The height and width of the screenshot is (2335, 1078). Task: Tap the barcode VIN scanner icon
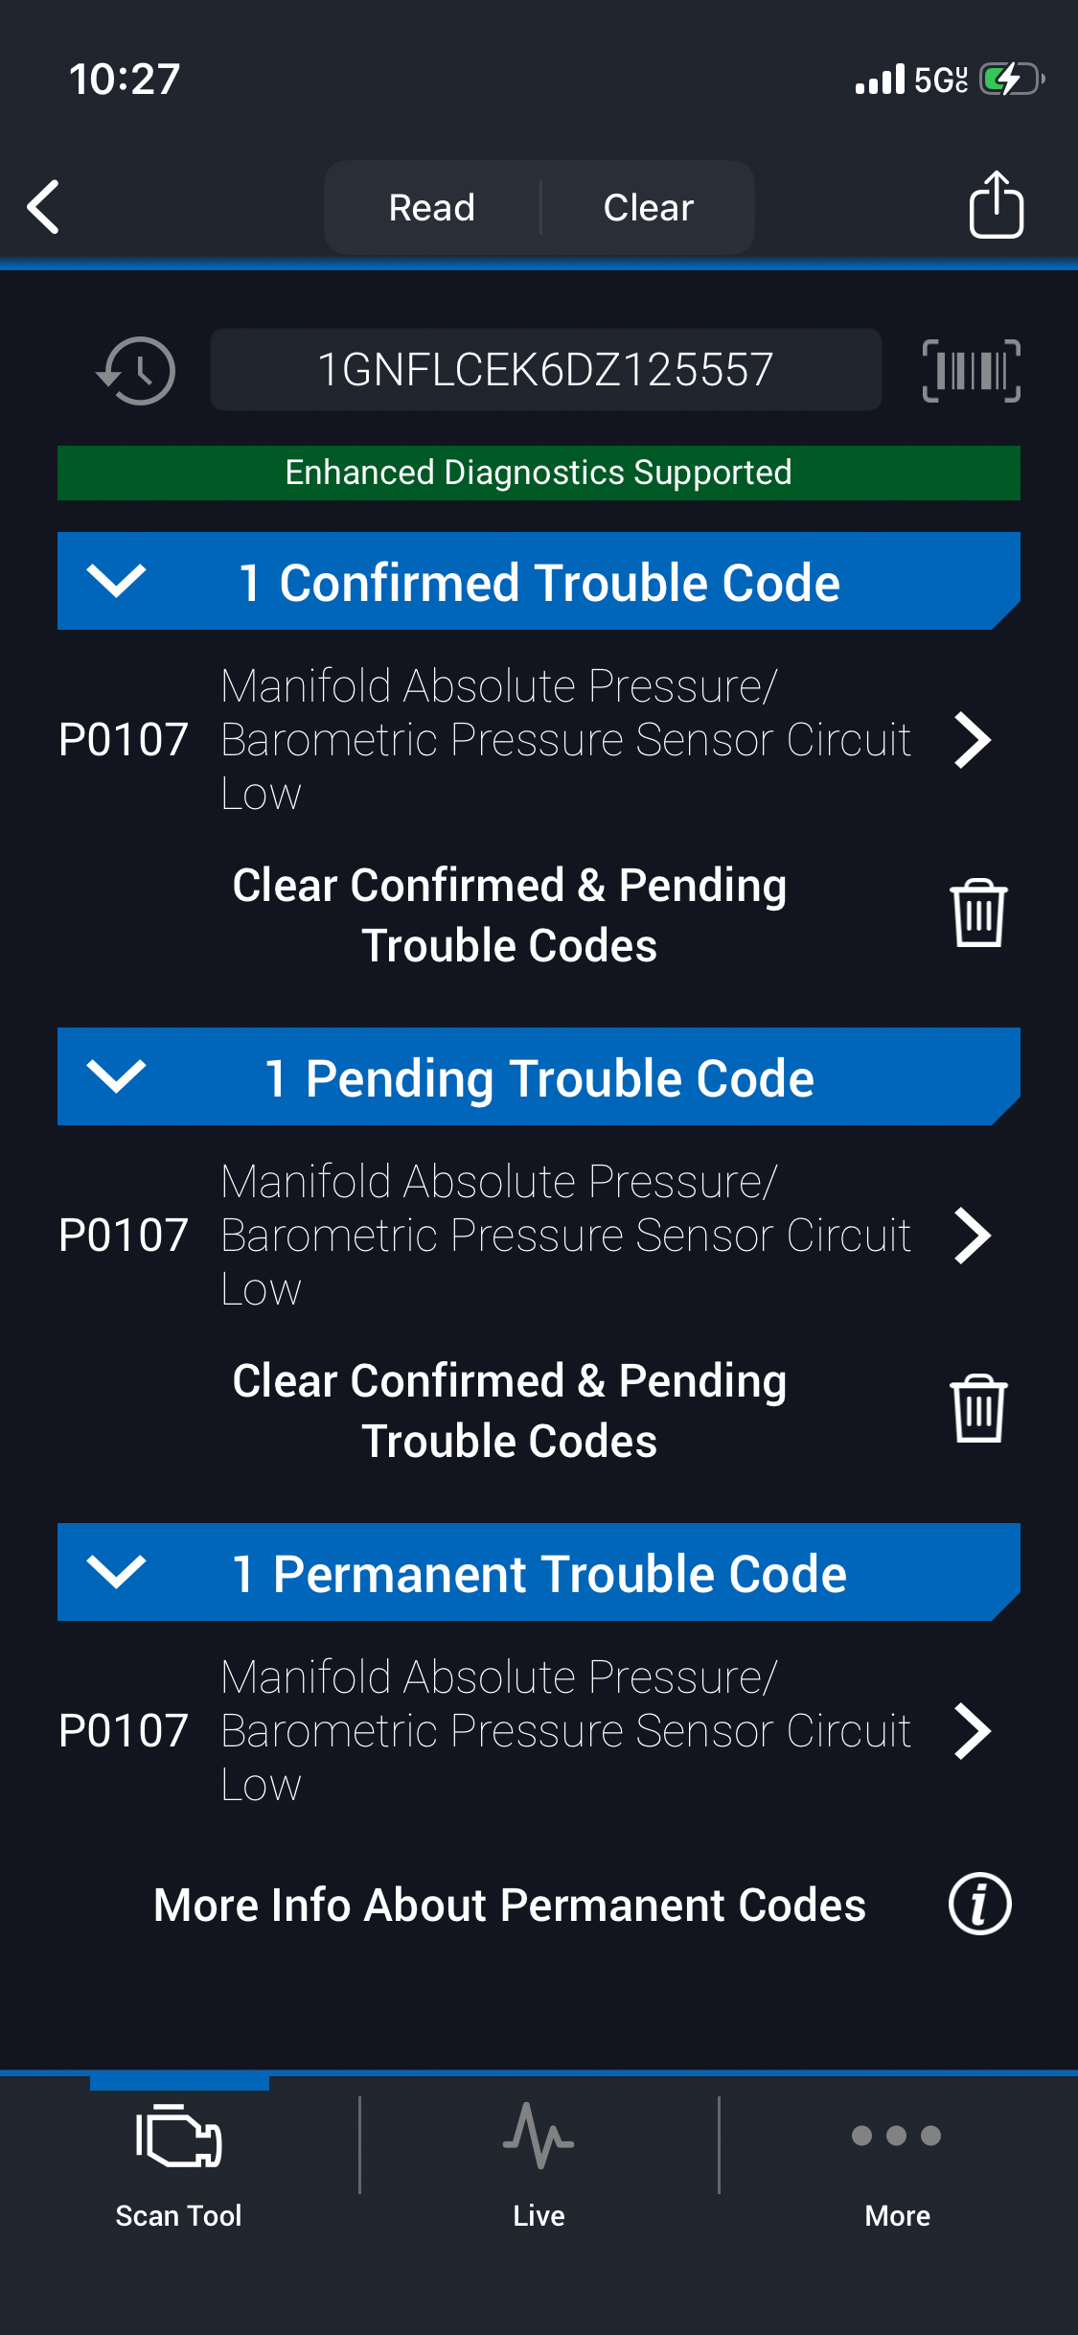(971, 371)
